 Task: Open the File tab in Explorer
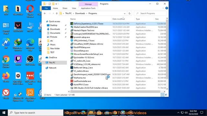click(46, 8)
